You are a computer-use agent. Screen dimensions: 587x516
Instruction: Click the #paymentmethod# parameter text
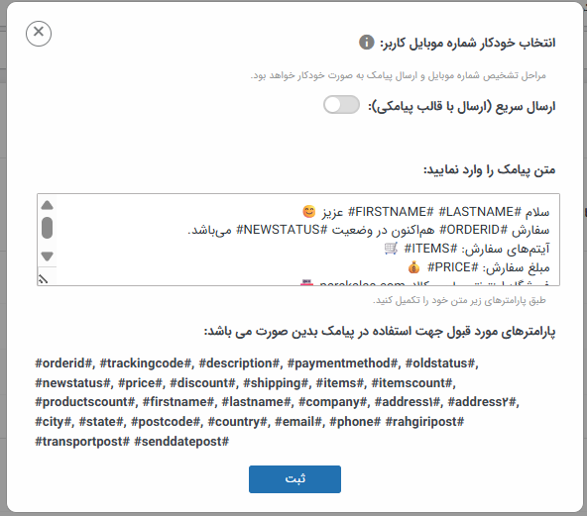point(342,363)
